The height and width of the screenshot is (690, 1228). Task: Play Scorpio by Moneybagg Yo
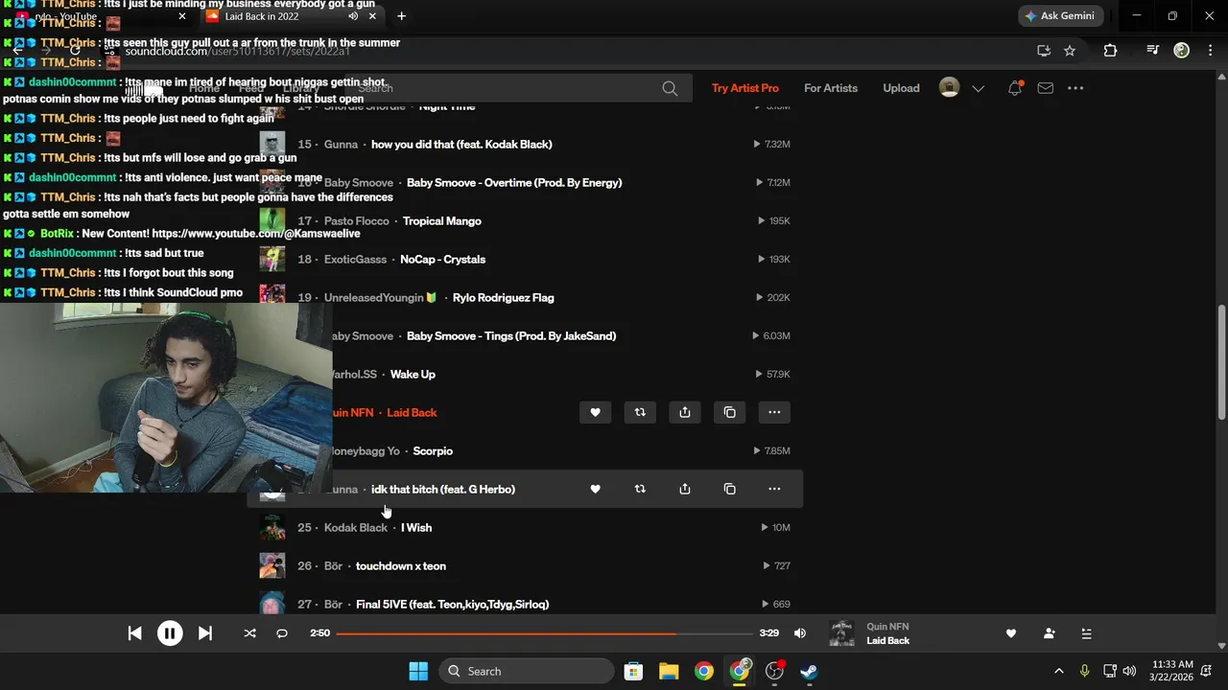coord(433,450)
